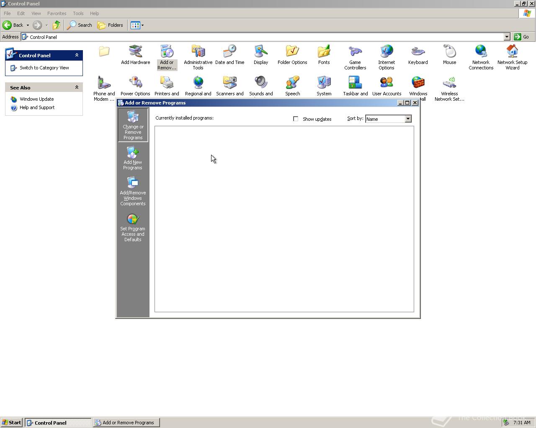The height and width of the screenshot is (428, 536).
Task: Open the Back button history dropdown arrow
Action: (28, 25)
